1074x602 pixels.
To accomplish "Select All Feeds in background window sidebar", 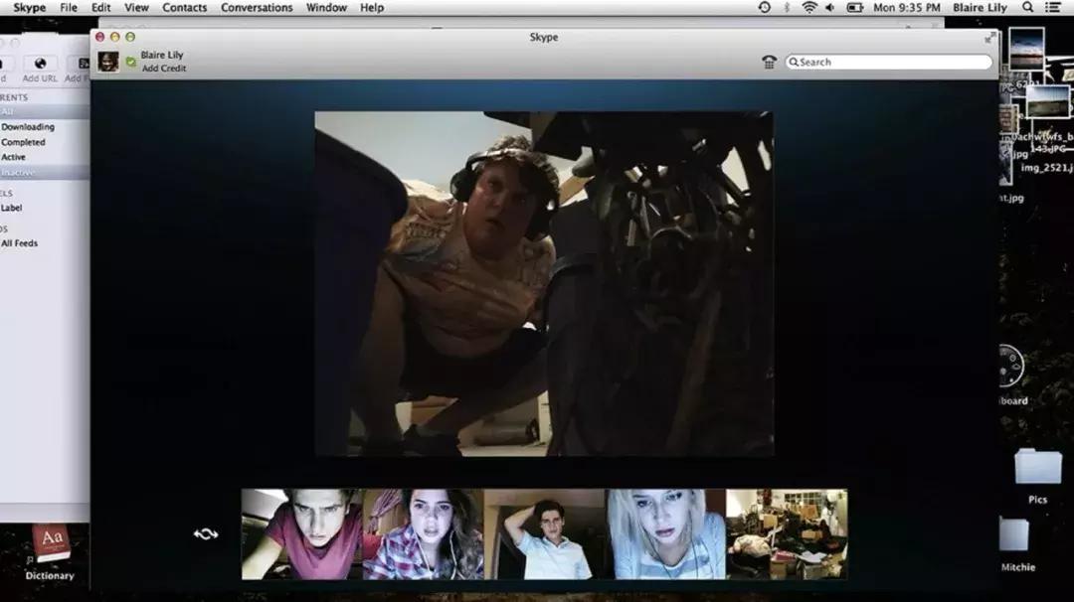I will tap(19, 243).
